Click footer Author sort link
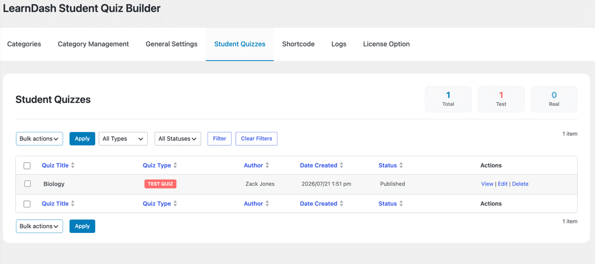 coord(253,204)
